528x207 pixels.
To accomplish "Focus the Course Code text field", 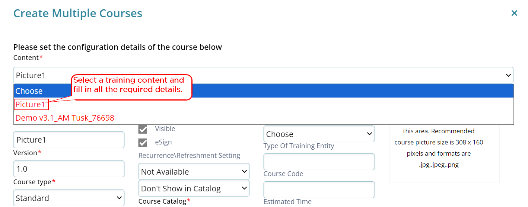I will (319, 190).
